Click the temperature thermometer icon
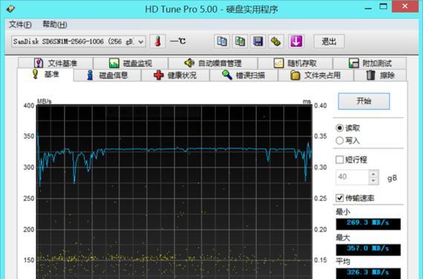 pos(158,41)
